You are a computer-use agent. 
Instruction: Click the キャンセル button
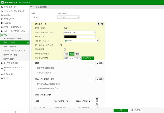[136, 110]
